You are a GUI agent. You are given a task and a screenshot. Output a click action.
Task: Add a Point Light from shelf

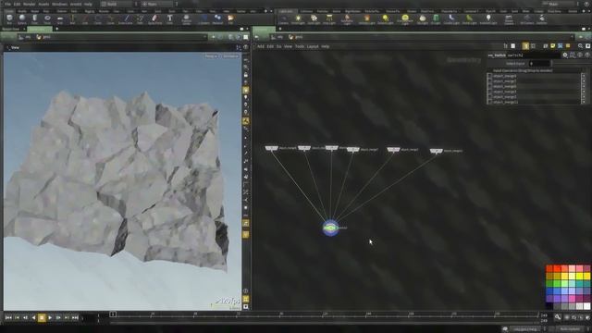pos(298,19)
